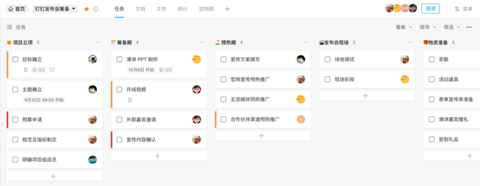Check the 场地调试 task checkbox
The width and height of the screenshot is (480, 186).
pyautogui.click(x=328, y=59)
